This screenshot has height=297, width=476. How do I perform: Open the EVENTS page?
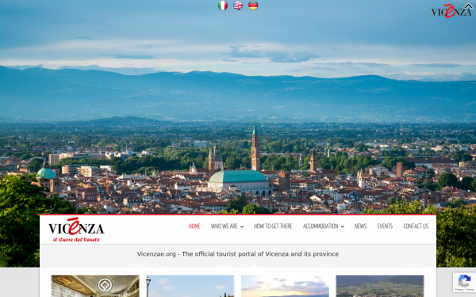(x=385, y=227)
